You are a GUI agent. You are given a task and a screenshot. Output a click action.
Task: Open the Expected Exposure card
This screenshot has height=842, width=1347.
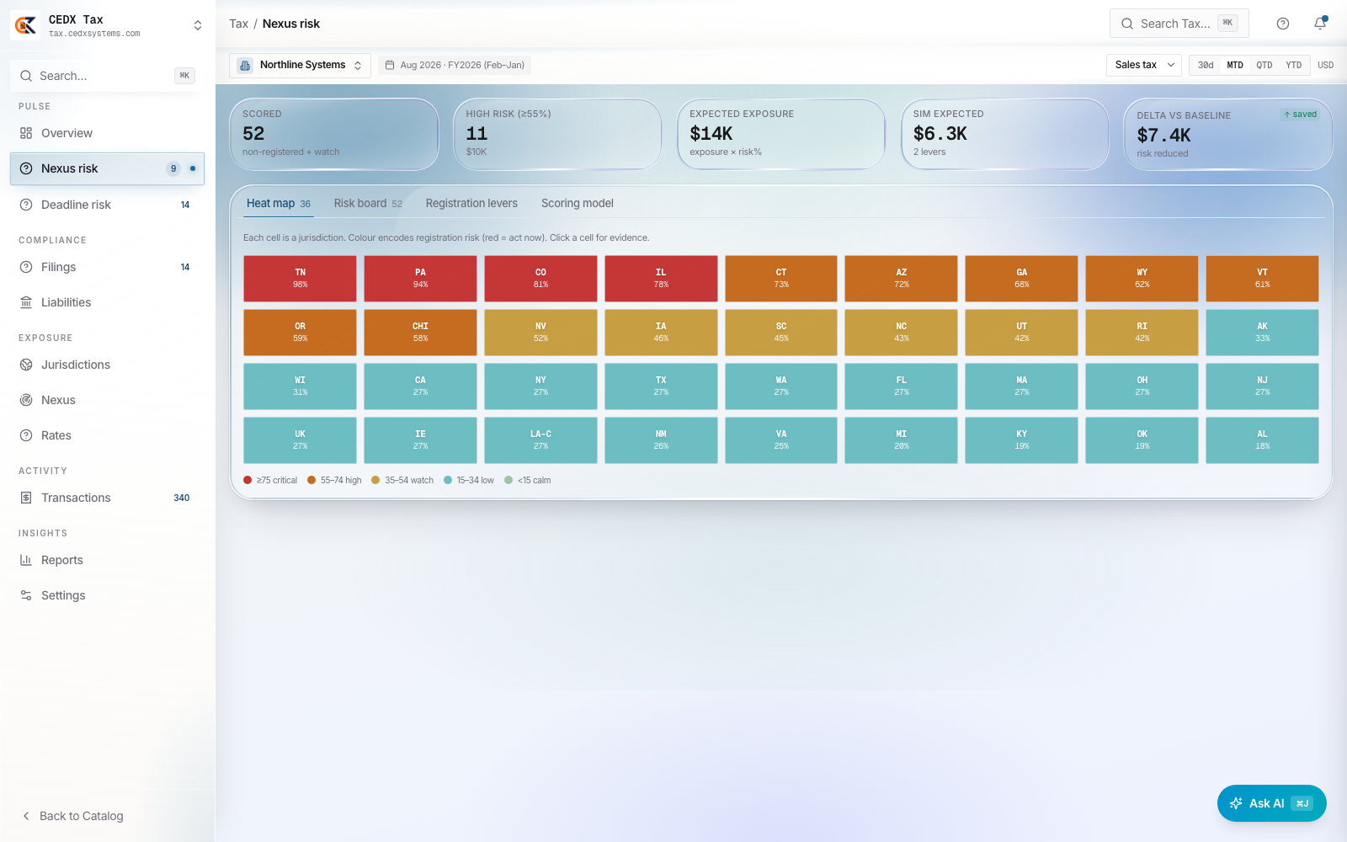(781, 134)
